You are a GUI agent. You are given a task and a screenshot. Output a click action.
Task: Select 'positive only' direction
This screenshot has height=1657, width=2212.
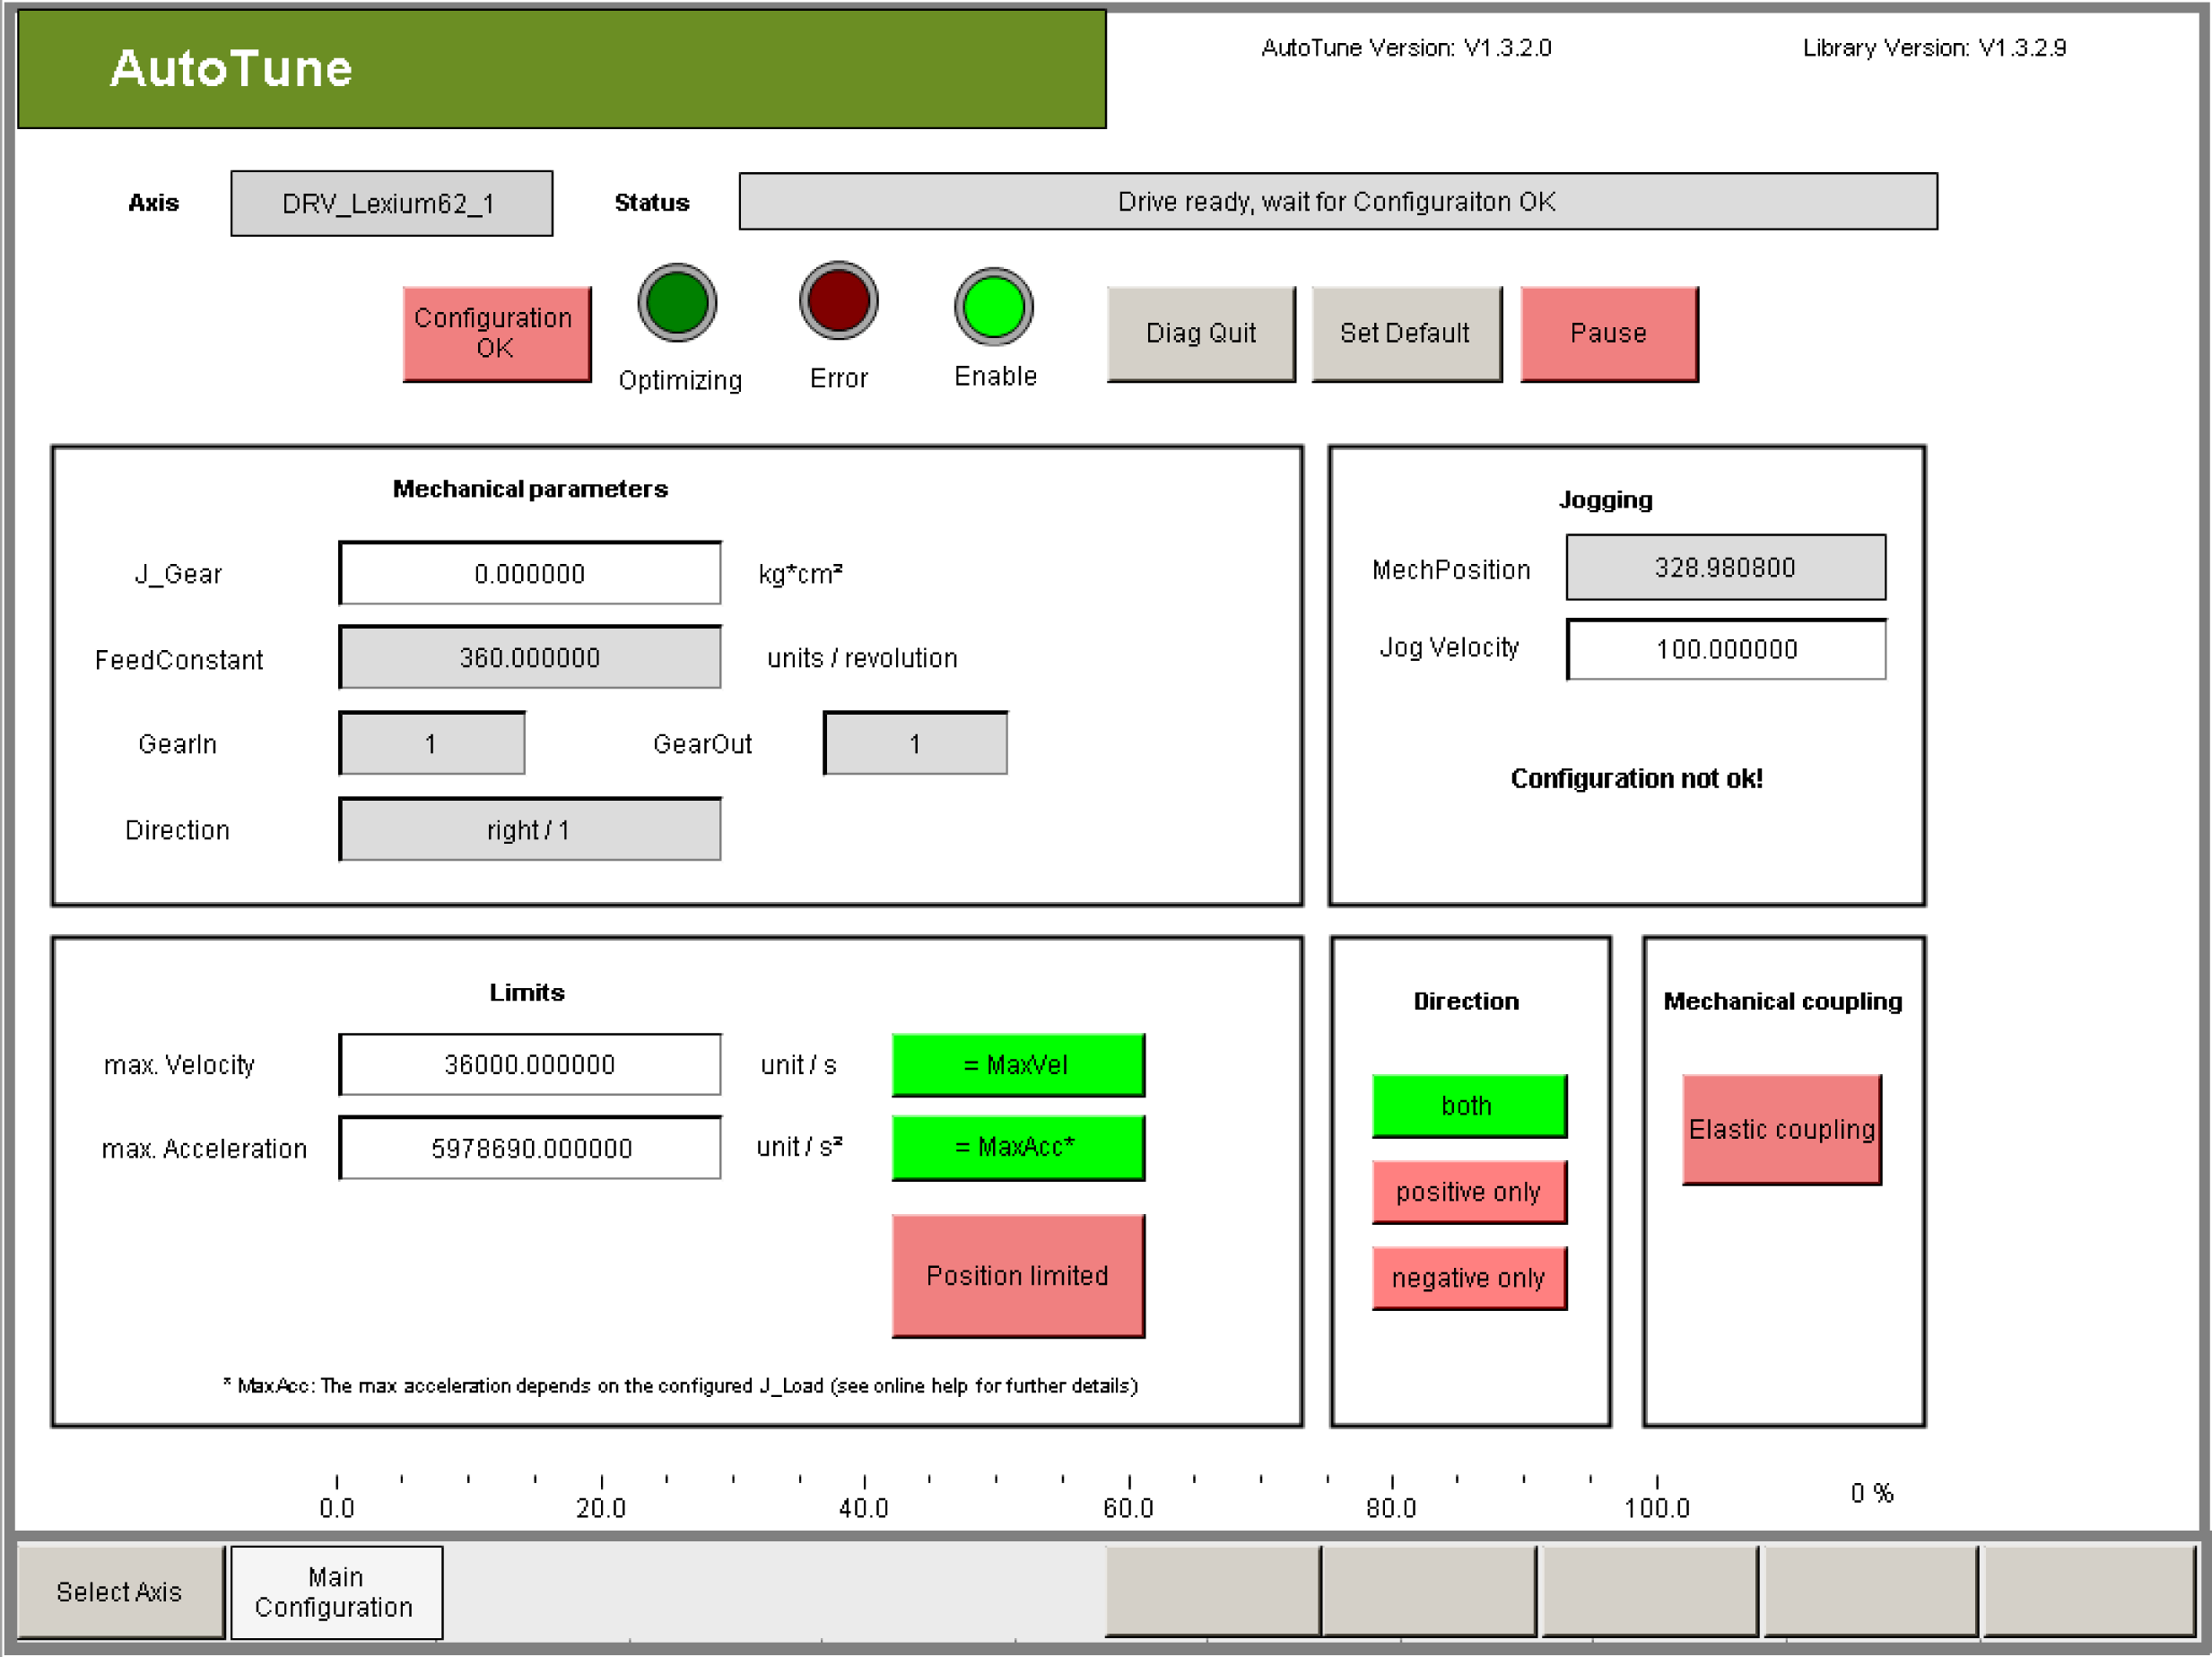point(1468,1192)
